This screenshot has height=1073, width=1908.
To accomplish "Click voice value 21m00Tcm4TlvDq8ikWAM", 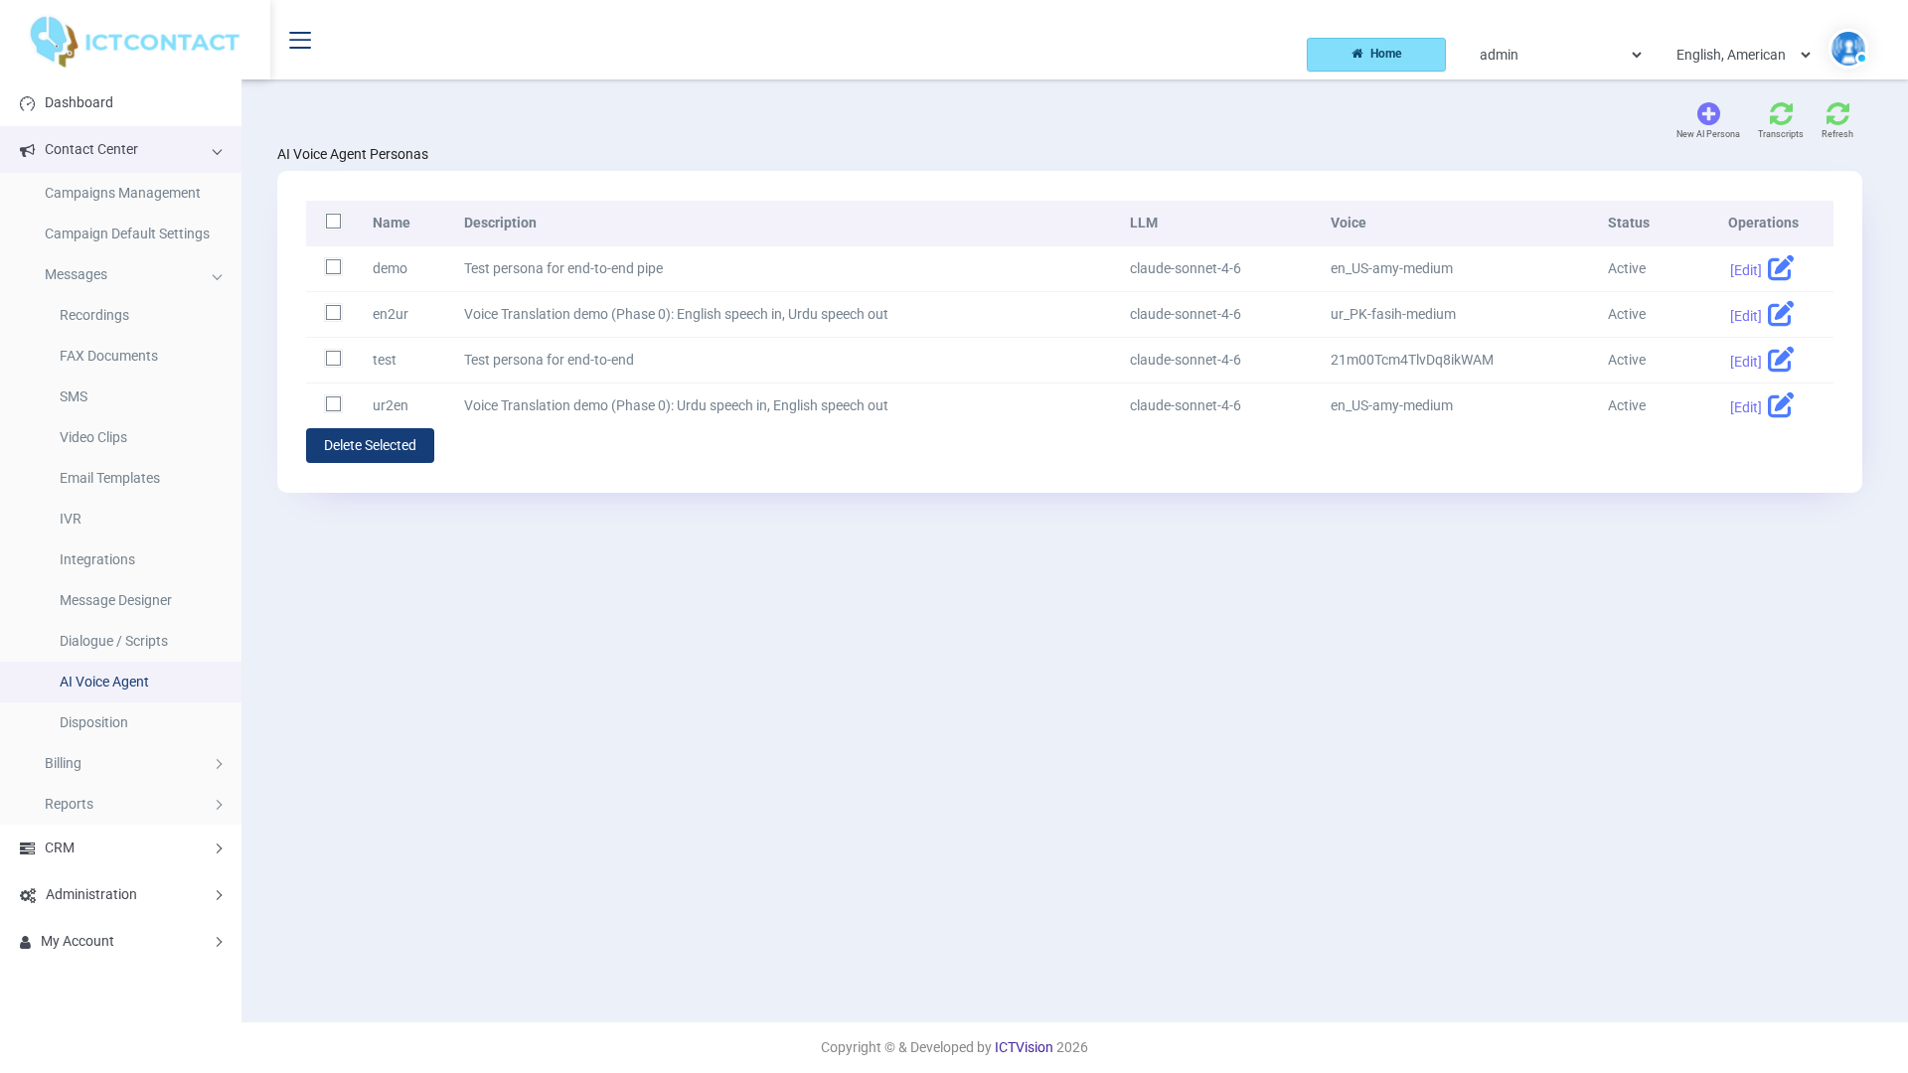I will tap(1412, 361).
